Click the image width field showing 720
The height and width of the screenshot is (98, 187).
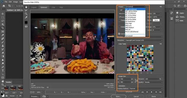click(x=125, y=79)
